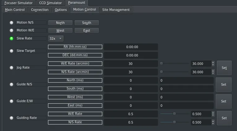Click the Jog Rate property label
The image size is (237, 131).
click(31, 68)
